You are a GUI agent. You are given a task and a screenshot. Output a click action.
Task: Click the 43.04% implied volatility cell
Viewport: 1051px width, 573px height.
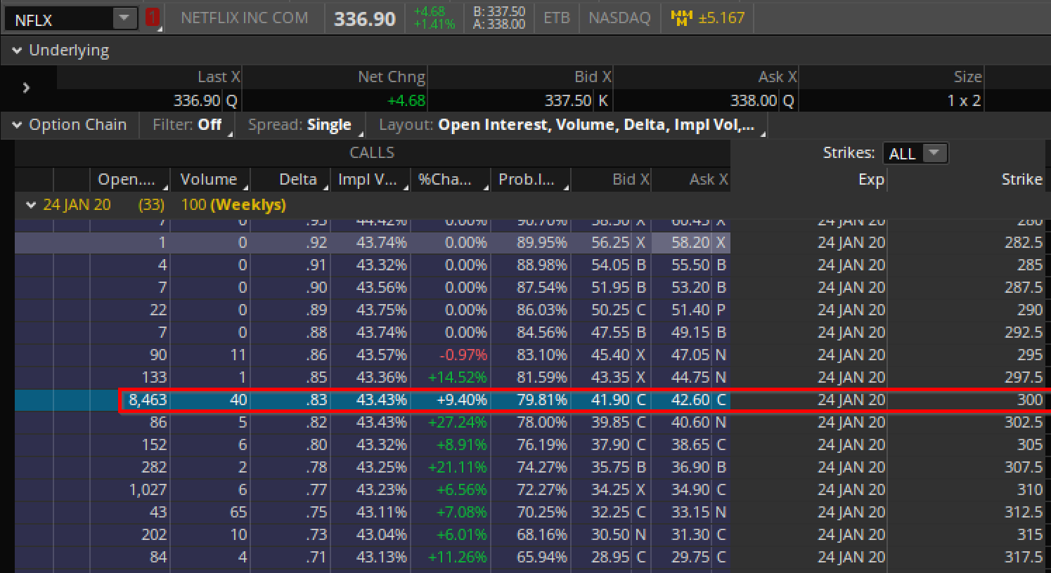tap(382, 535)
